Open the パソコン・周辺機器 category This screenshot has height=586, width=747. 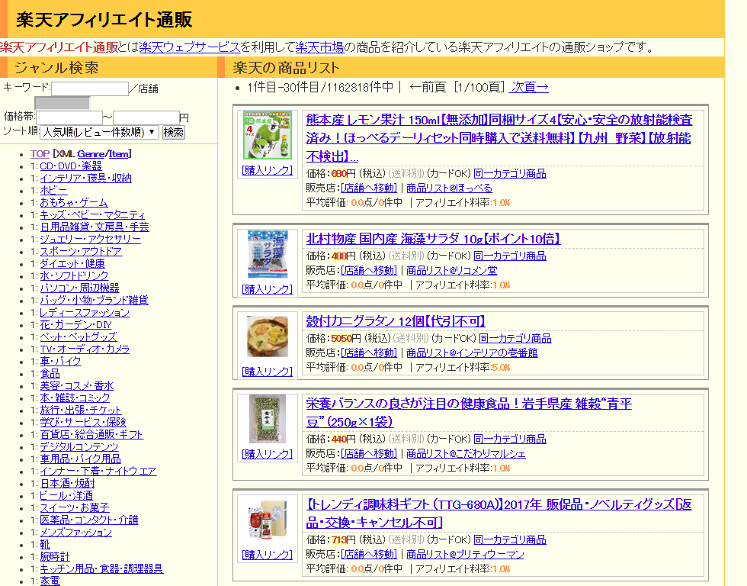point(79,288)
